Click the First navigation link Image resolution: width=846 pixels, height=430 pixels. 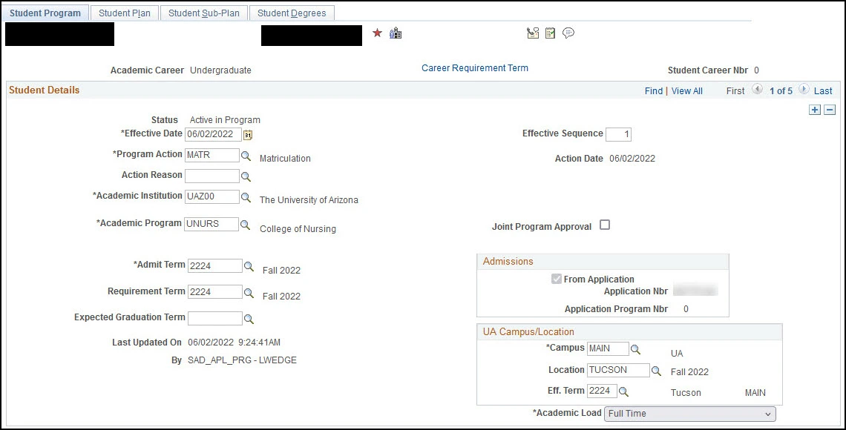735,91
